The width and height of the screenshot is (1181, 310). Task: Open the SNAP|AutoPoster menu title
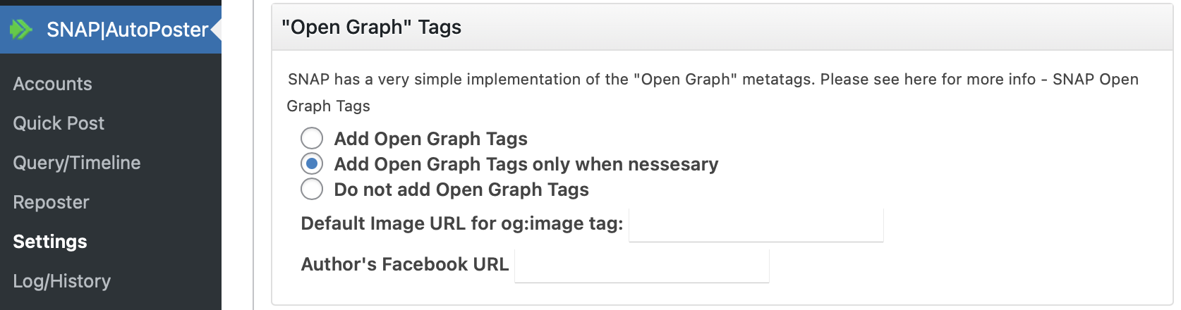pyautogui.click(x=127, y=30)
